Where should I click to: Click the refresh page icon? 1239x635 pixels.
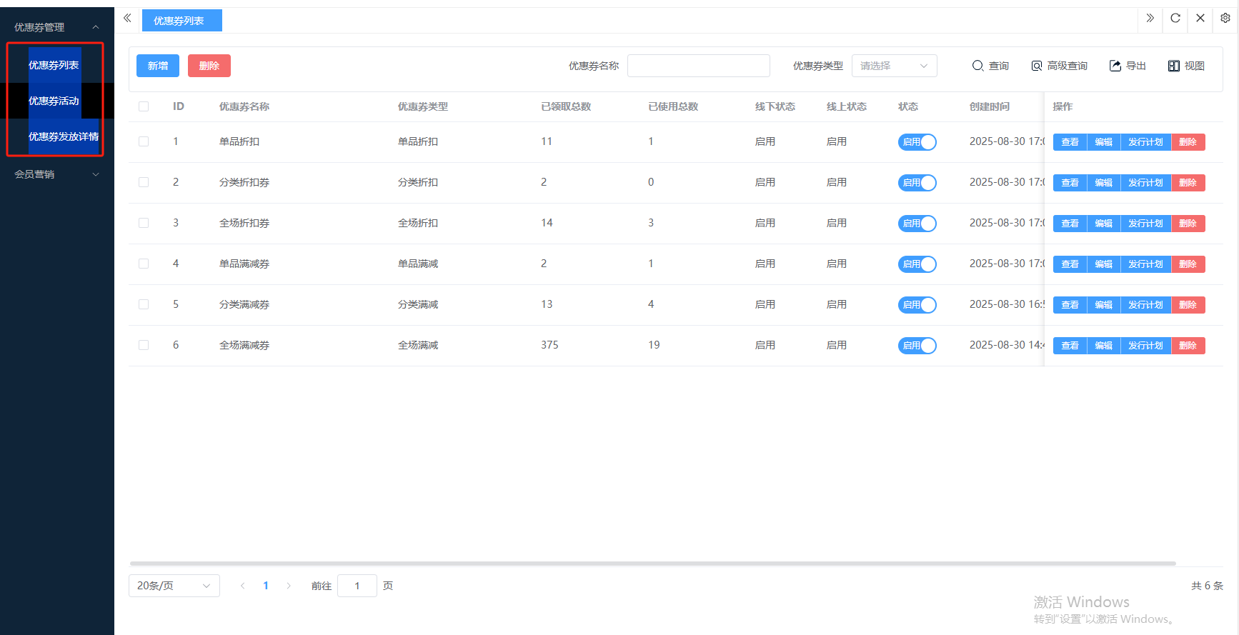[1175, 19]
